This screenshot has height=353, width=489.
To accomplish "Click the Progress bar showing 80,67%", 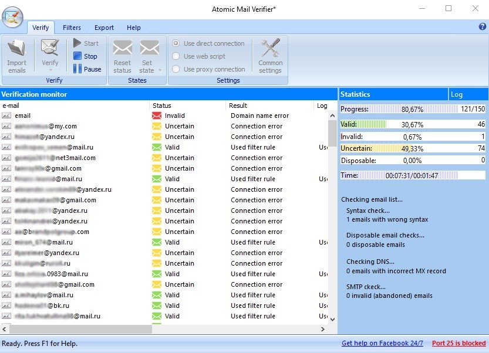I will [x=413, y=109].
